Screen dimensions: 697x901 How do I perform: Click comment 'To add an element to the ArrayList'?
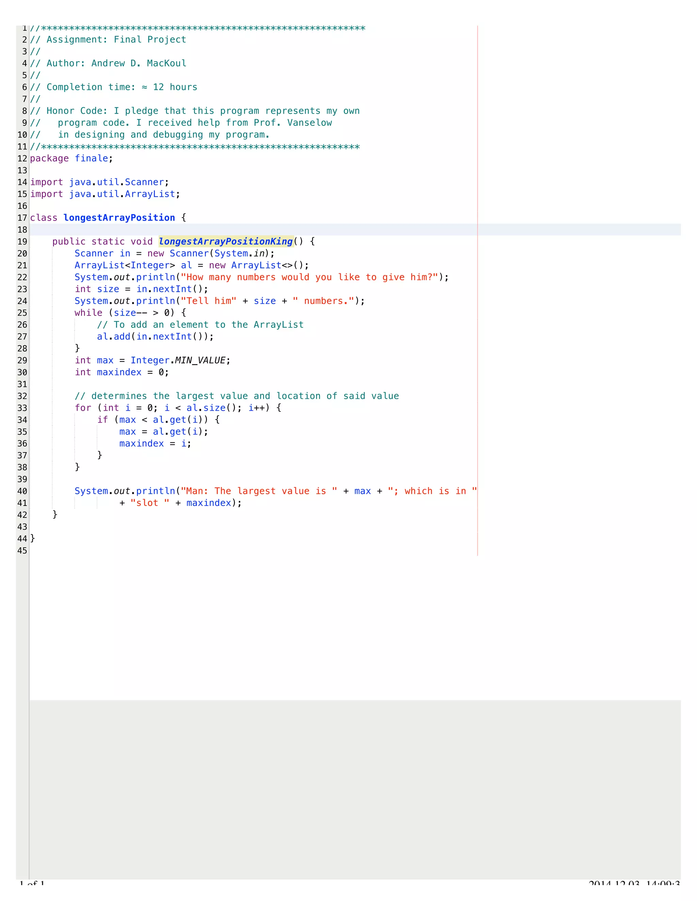click(x=200, y=325)
